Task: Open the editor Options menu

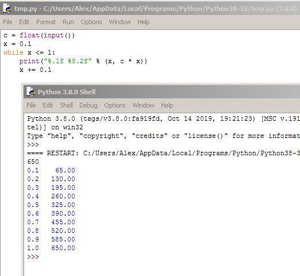Action: (91, 22)
